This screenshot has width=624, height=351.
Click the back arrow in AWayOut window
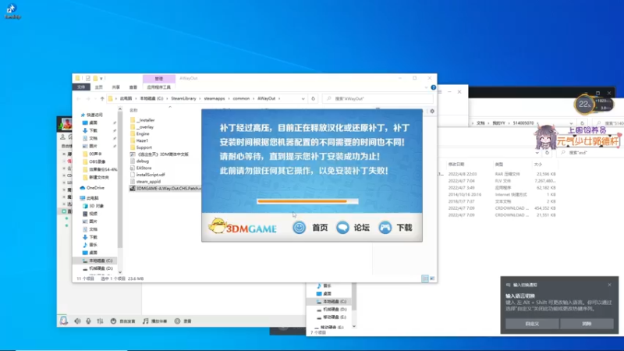tap(79, 99)
